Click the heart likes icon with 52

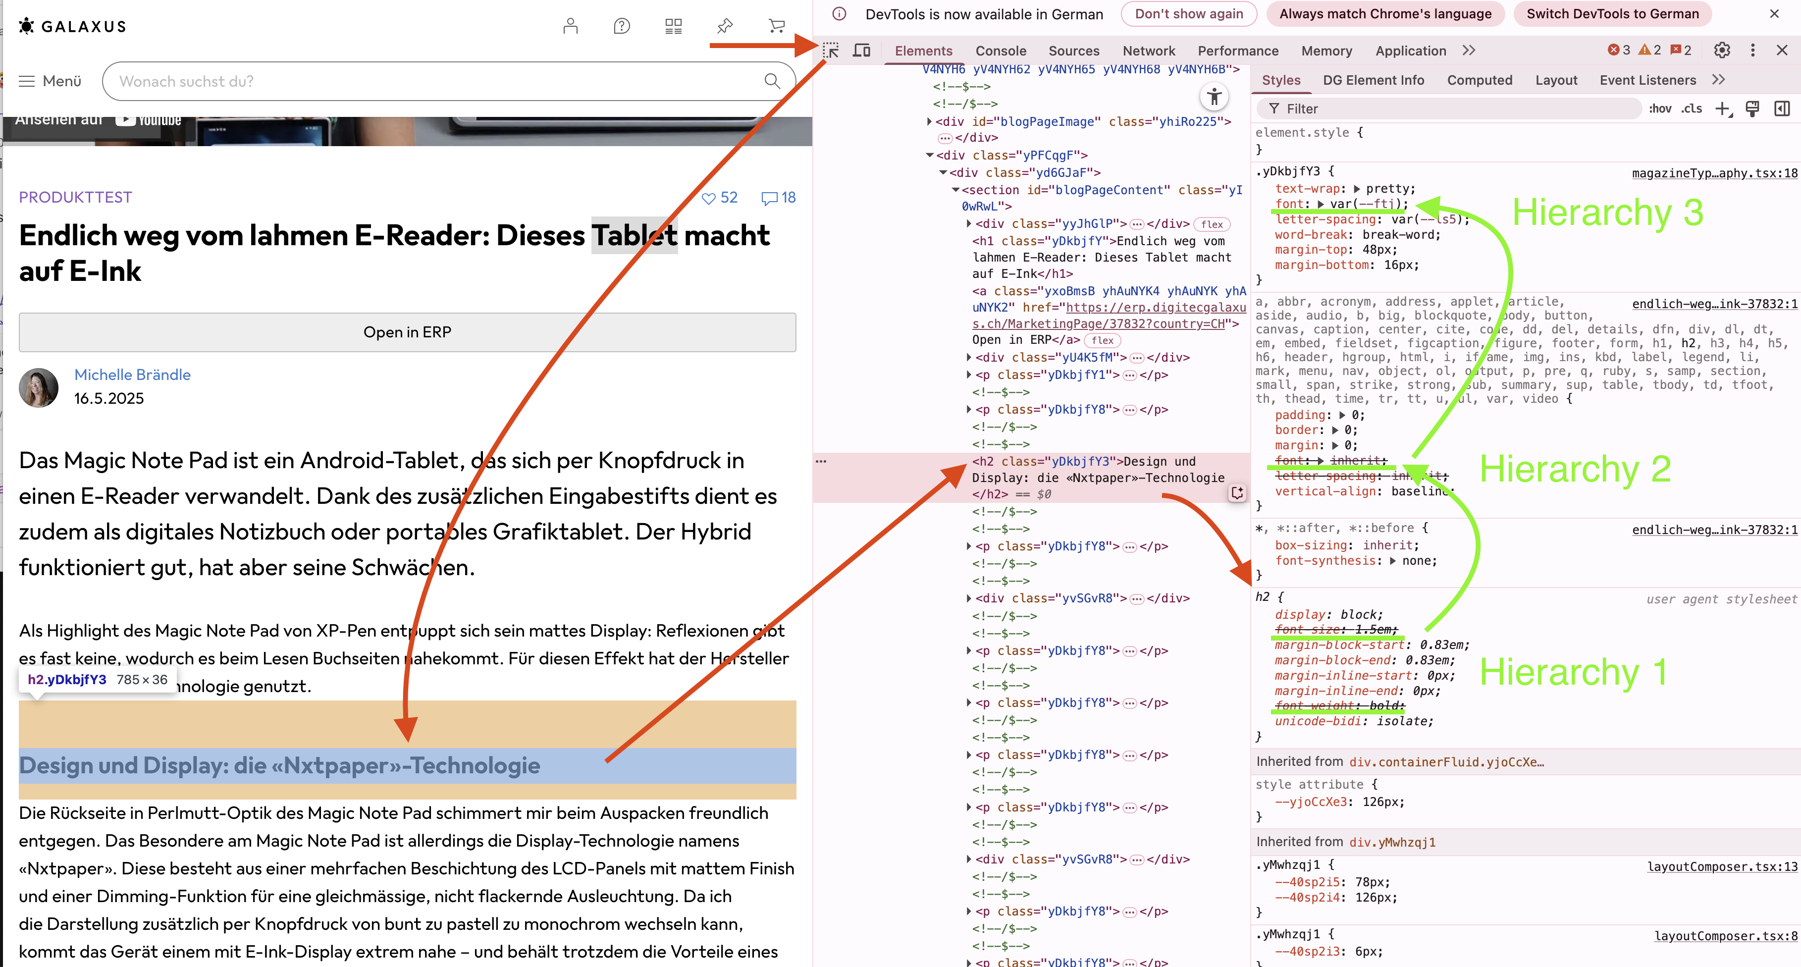coord(709,198)
